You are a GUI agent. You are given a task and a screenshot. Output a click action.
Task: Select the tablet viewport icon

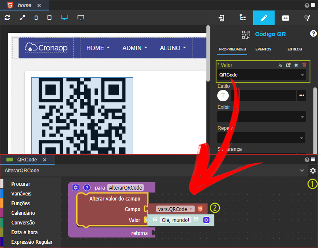pyautogui.click(x=49, y=18)
